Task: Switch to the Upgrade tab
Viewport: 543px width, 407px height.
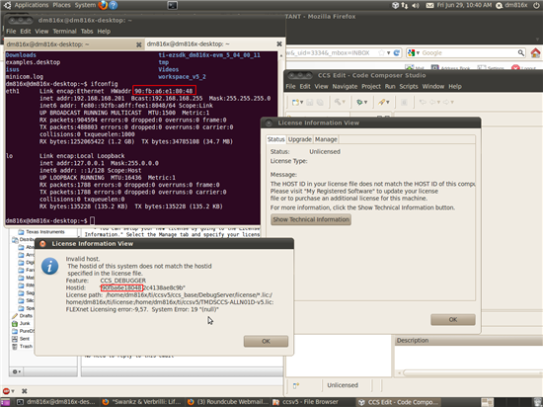Action: [299, 139]
